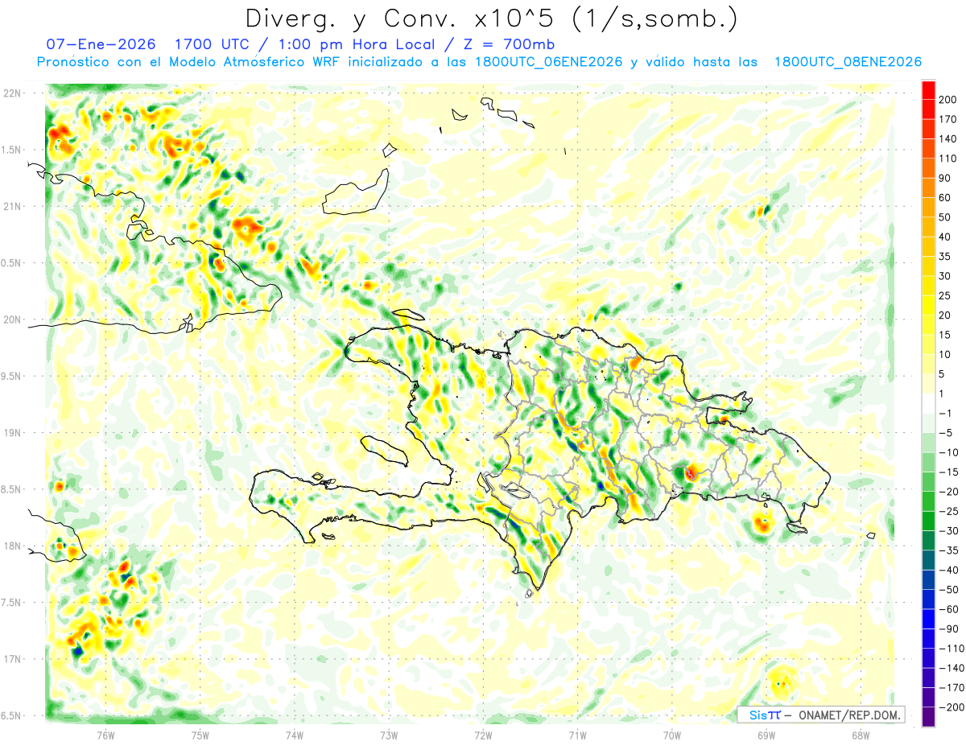Screen dimensions: 966x746
Task: Click the '71W' longitude label
Action: click(577, 736)
